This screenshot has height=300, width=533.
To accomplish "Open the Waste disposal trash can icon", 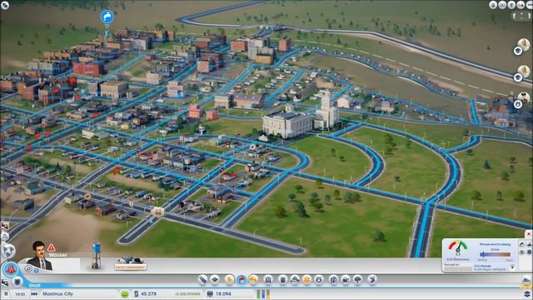I will click(x=282, y=280).
